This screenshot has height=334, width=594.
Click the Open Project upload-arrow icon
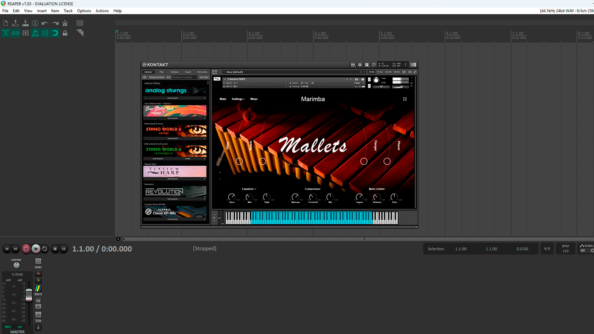click(16, 23)
